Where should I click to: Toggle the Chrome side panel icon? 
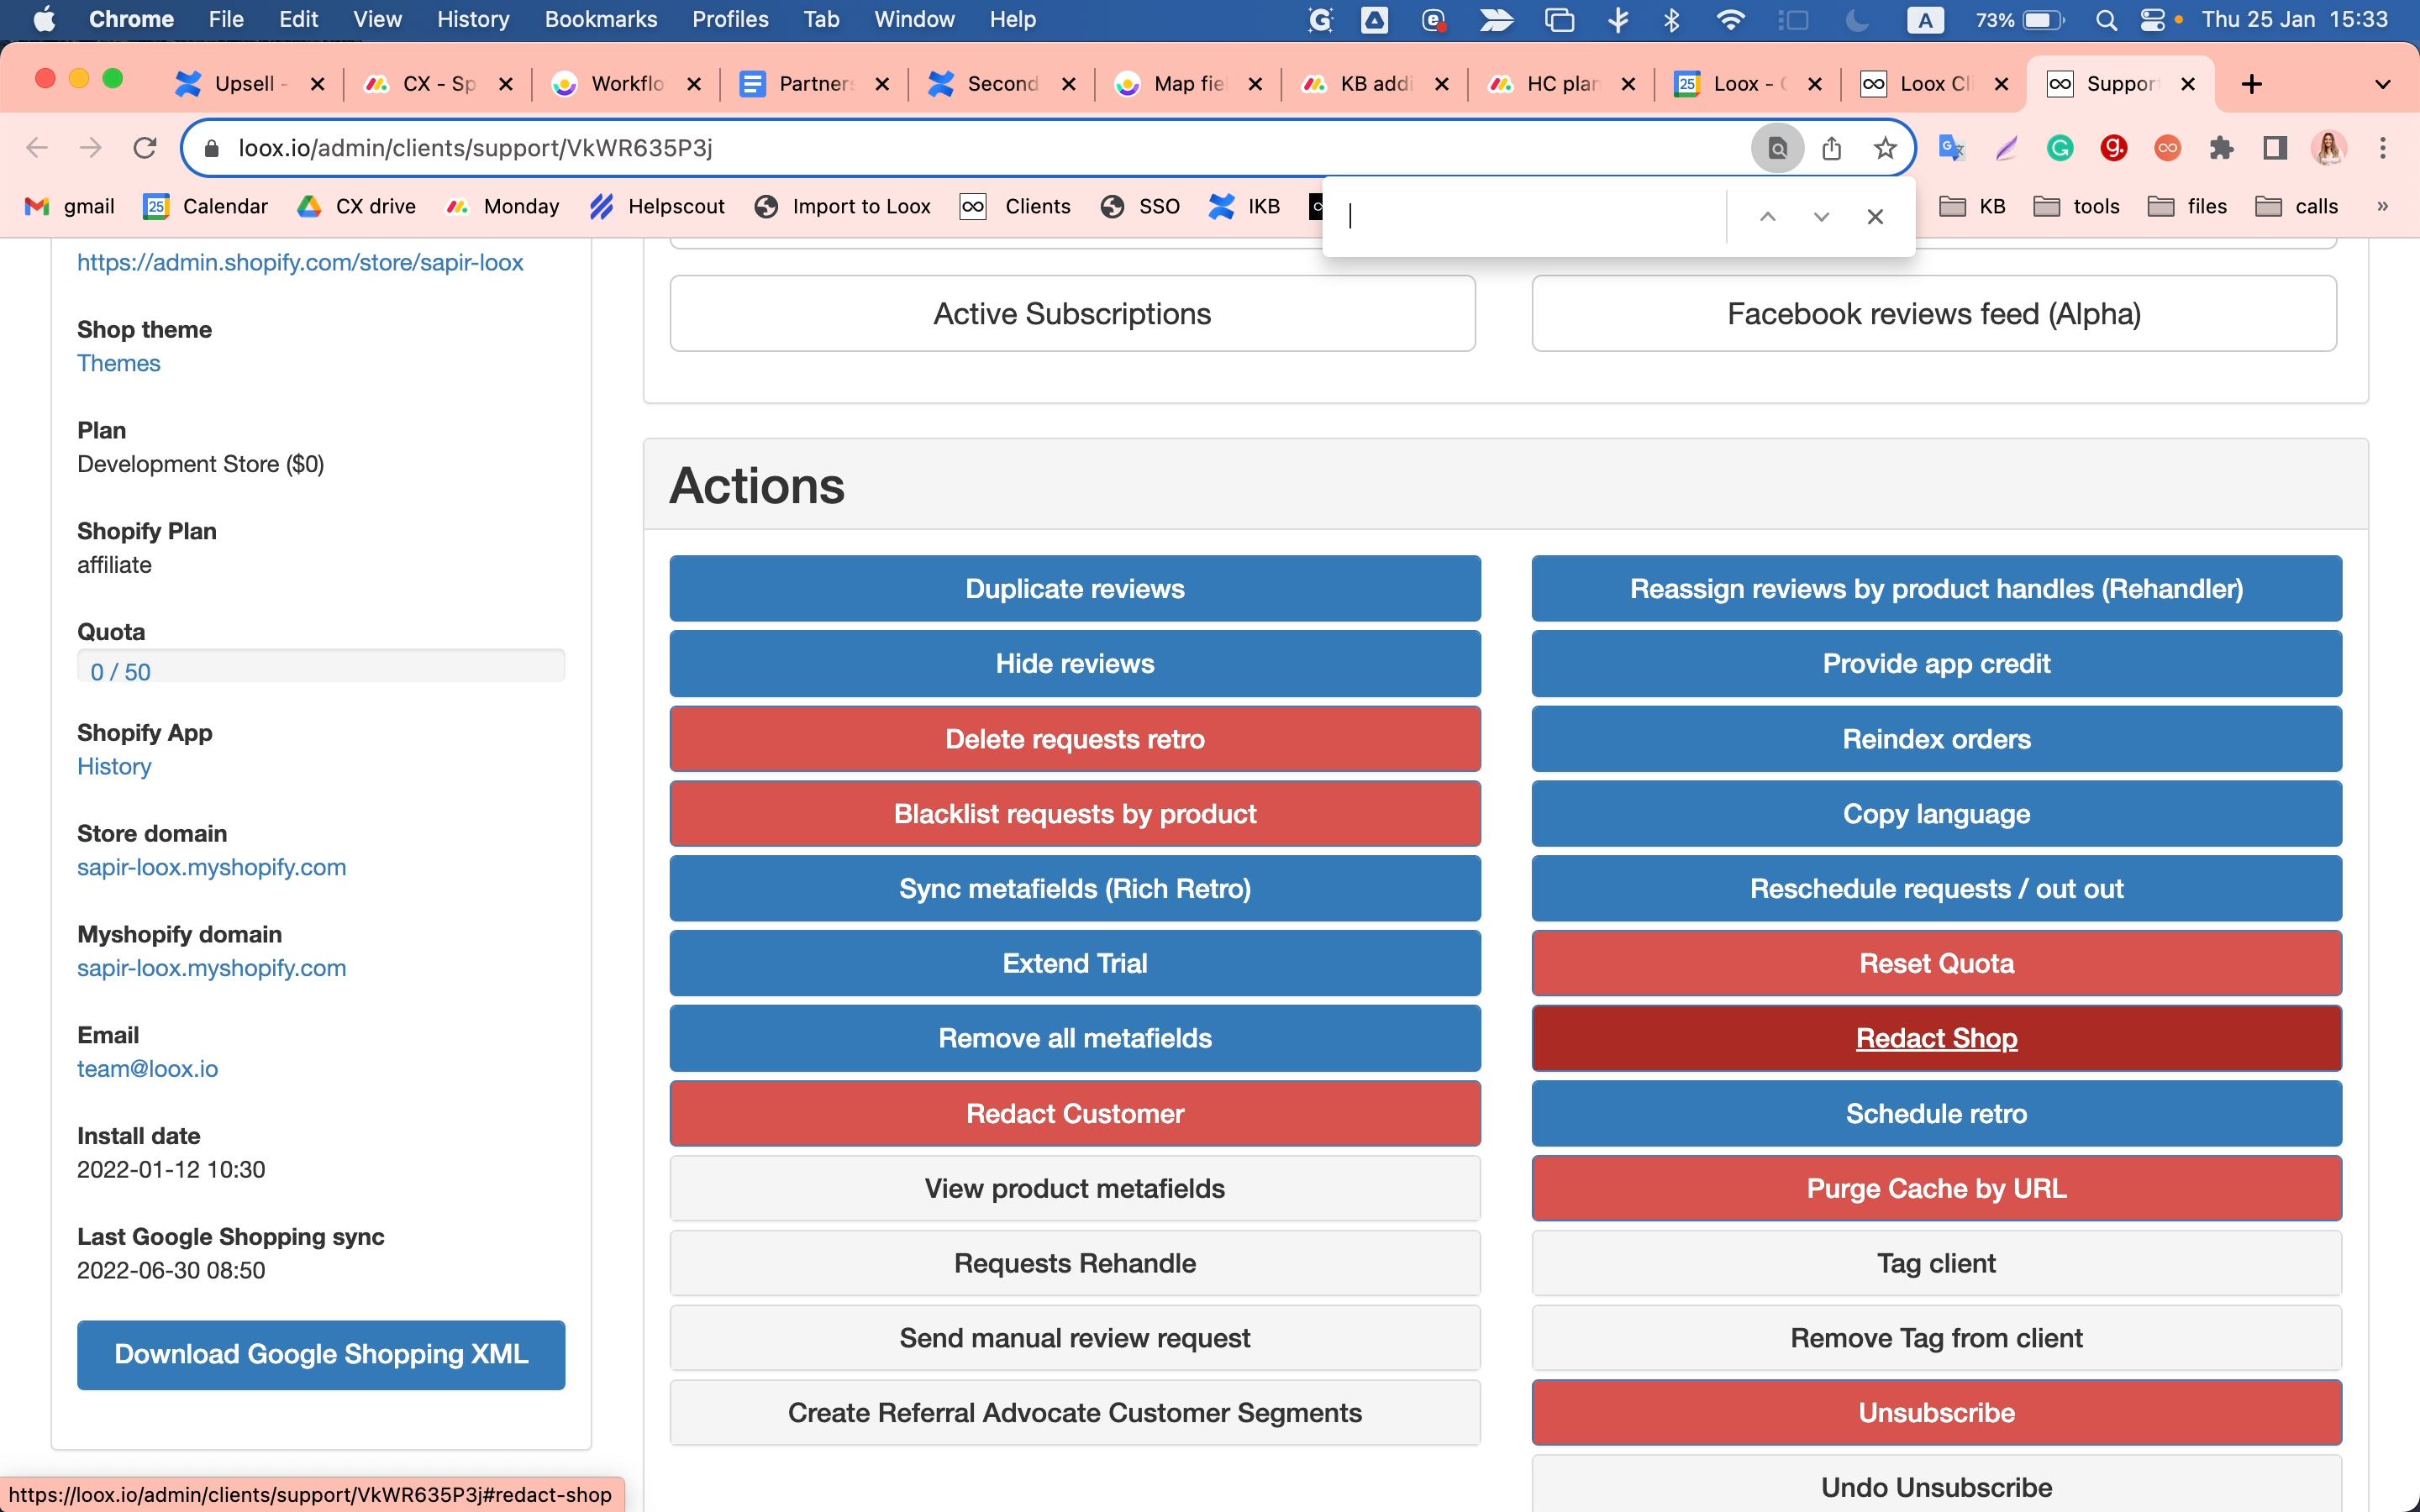2275,148
